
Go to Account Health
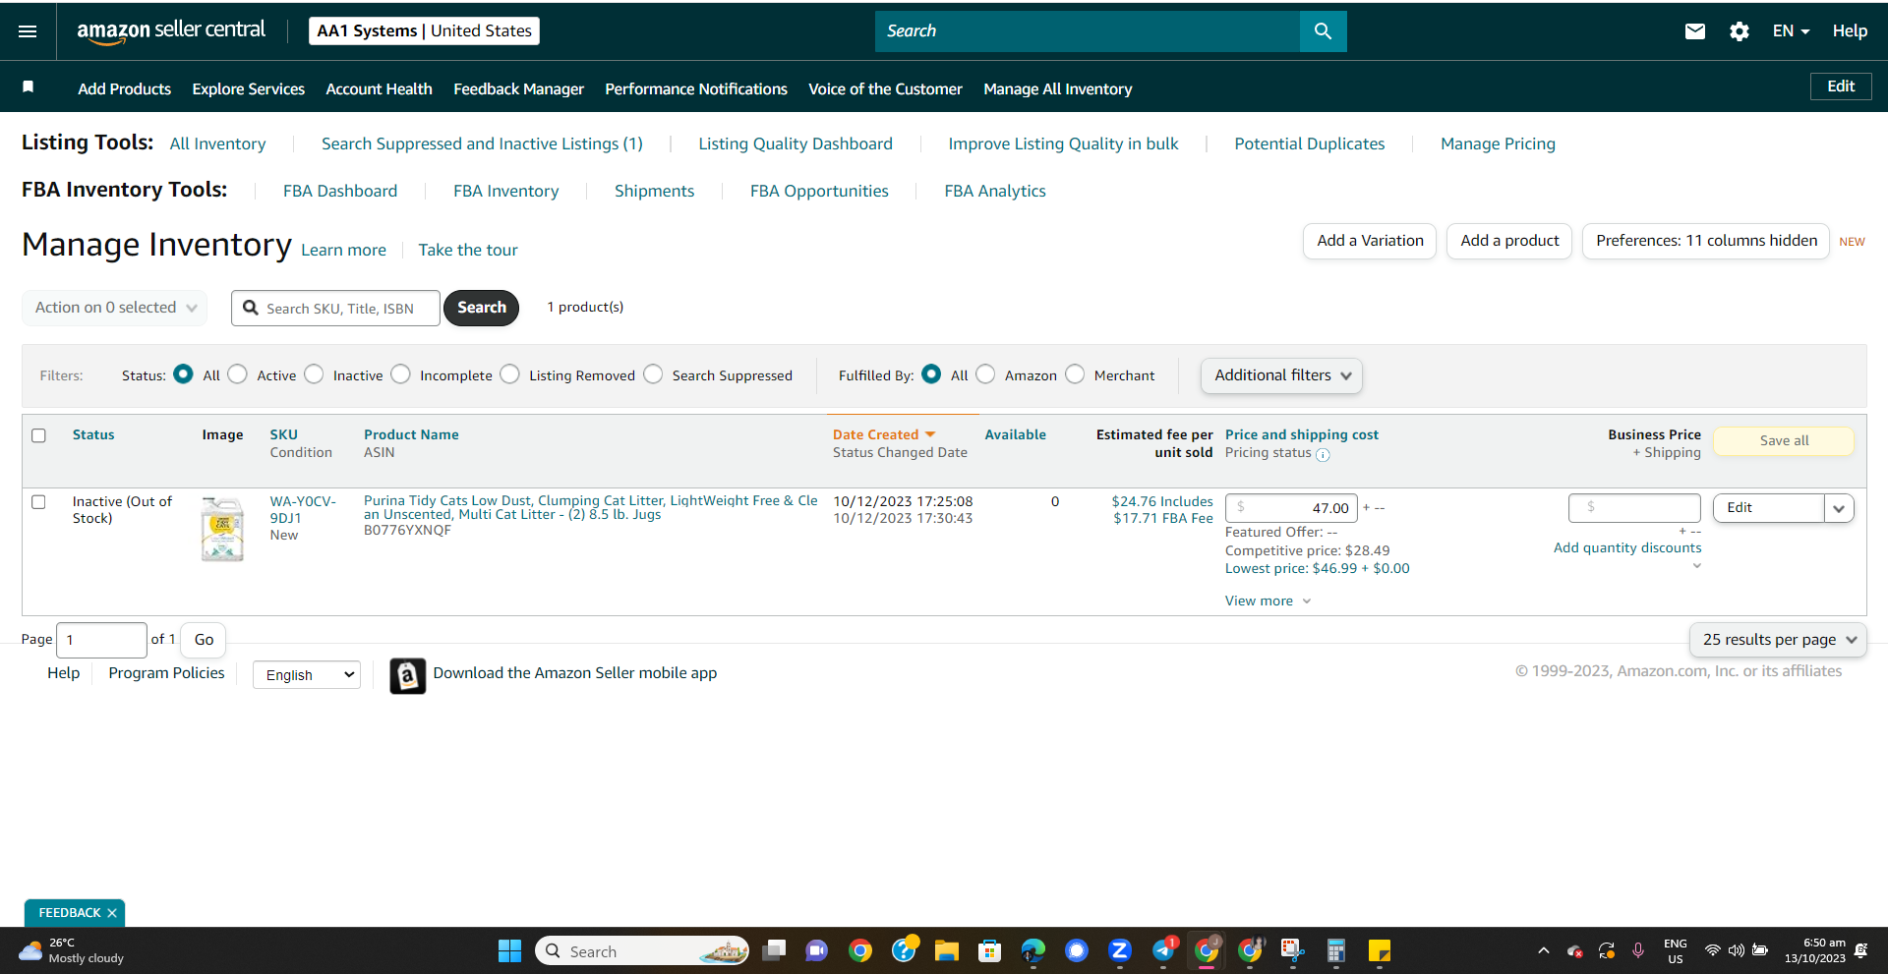click(x=380, y=88)
